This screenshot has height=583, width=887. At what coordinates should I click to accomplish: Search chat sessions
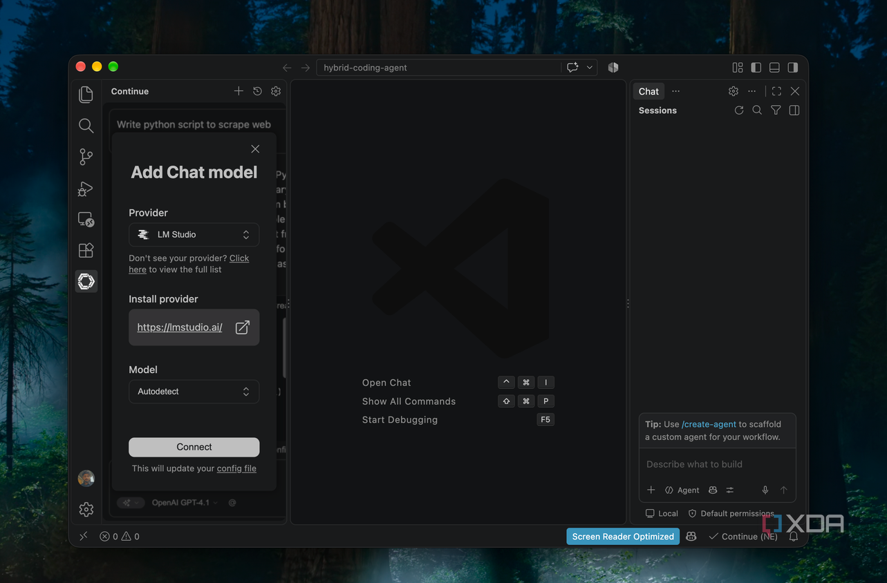coord(757,111)
